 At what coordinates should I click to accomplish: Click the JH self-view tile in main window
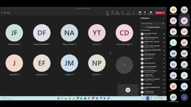tap(128, 90)
